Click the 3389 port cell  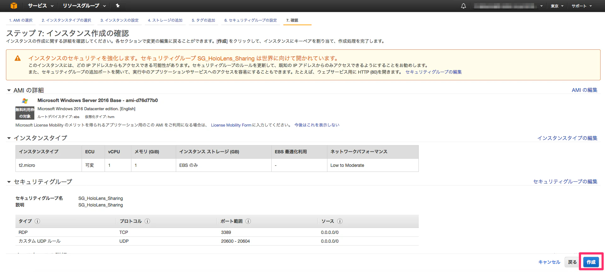tap(268, 232)
